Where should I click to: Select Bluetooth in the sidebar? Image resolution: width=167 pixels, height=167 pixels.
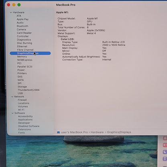pos(22,26)
